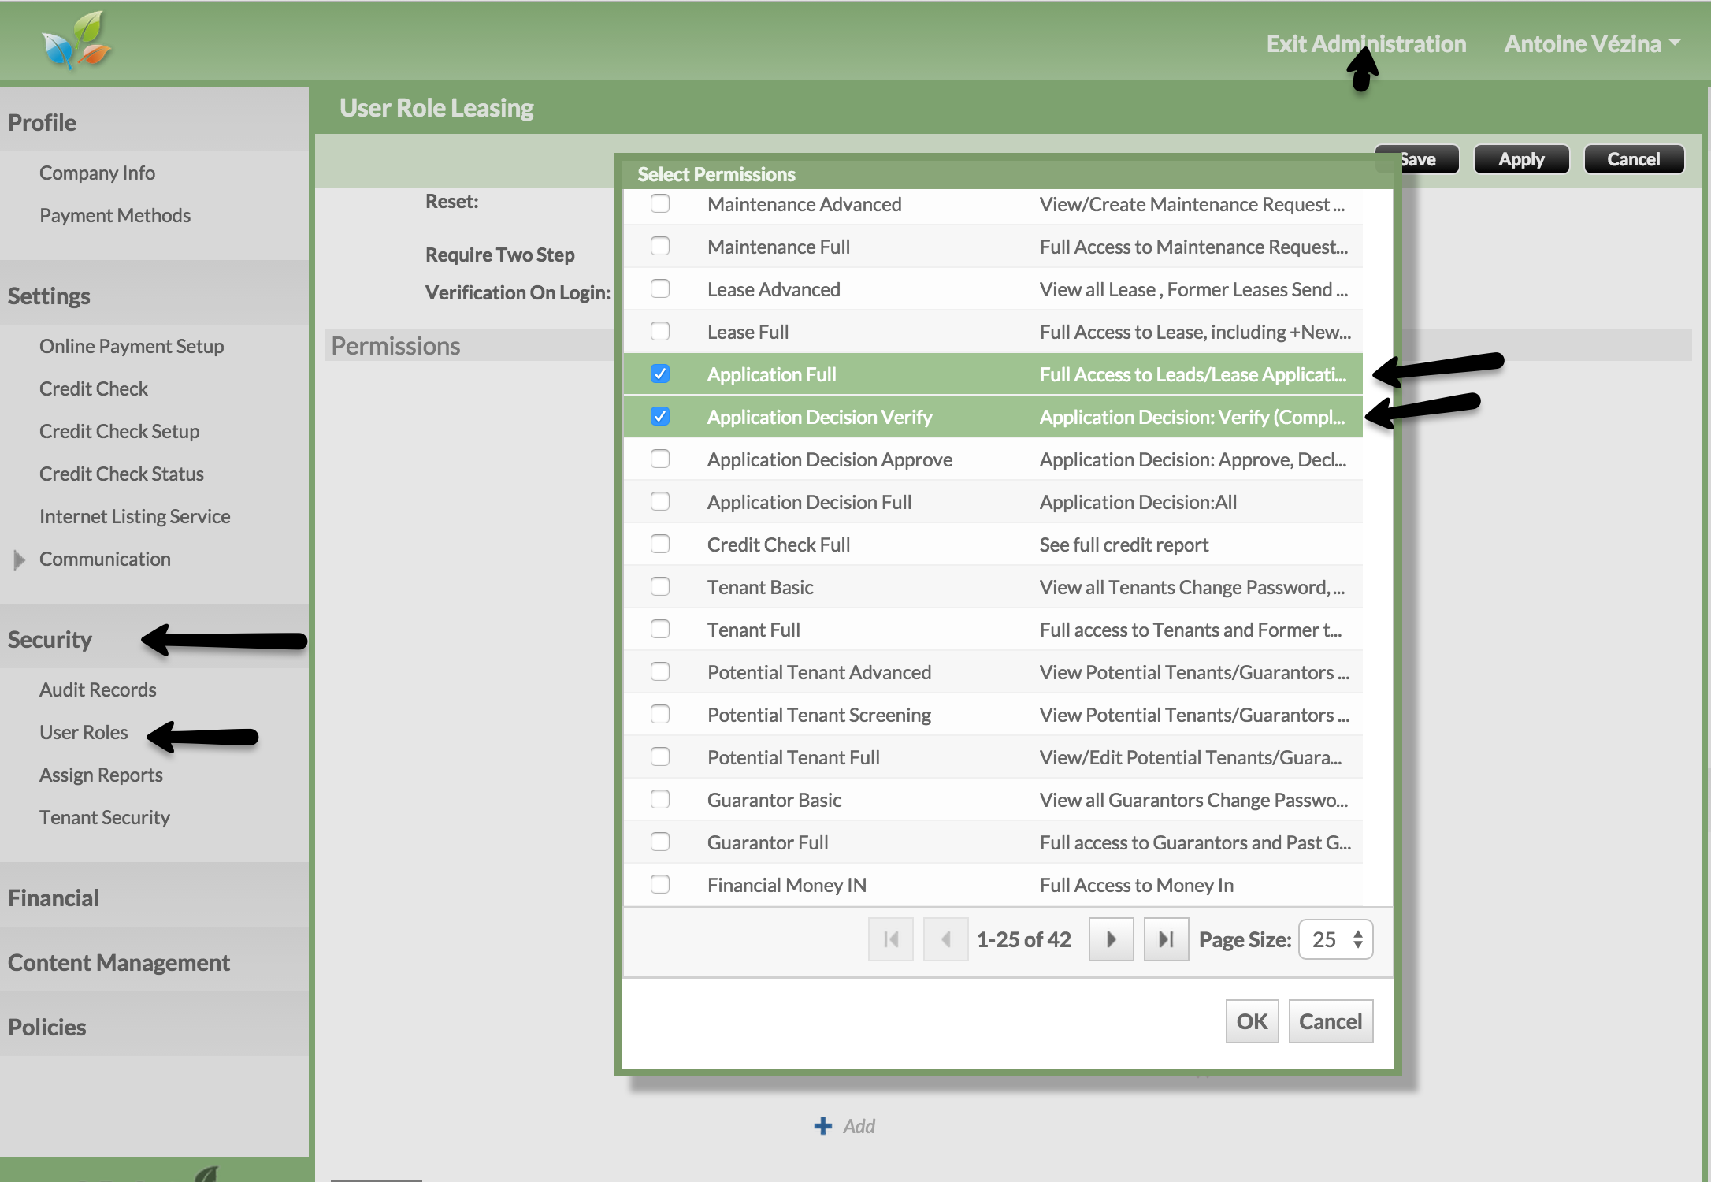
Task: Go to first page of permissions
Action: (x=890, y=939)
